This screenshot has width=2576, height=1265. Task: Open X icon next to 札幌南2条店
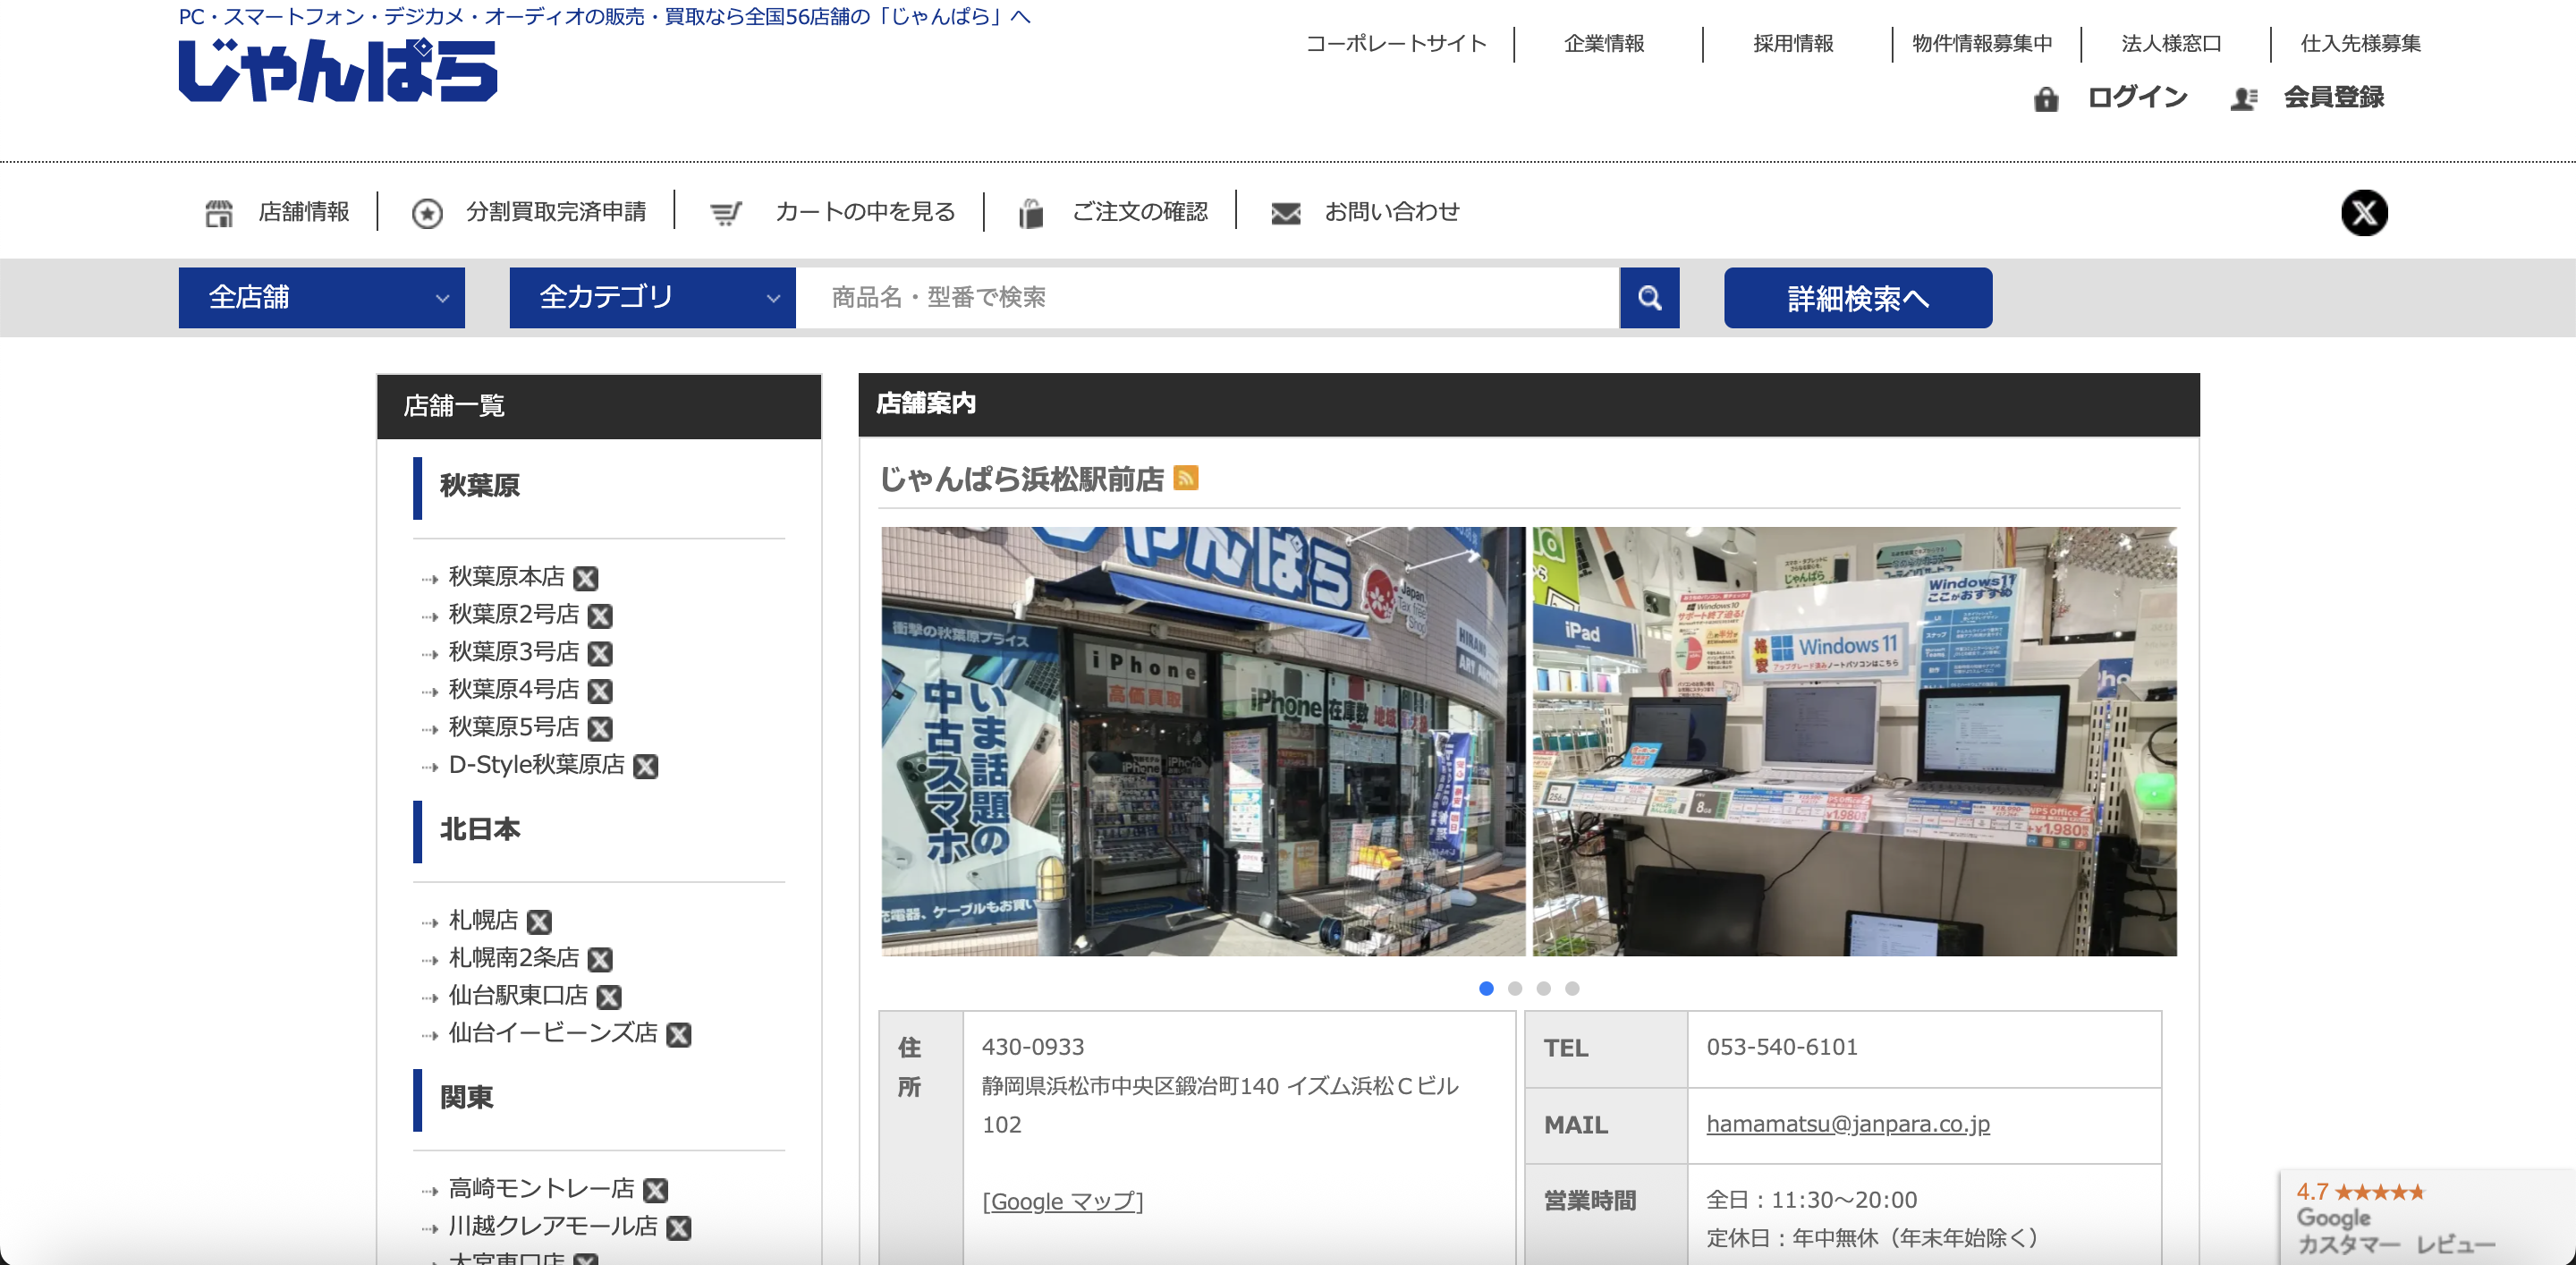click(x=600, y=959)
